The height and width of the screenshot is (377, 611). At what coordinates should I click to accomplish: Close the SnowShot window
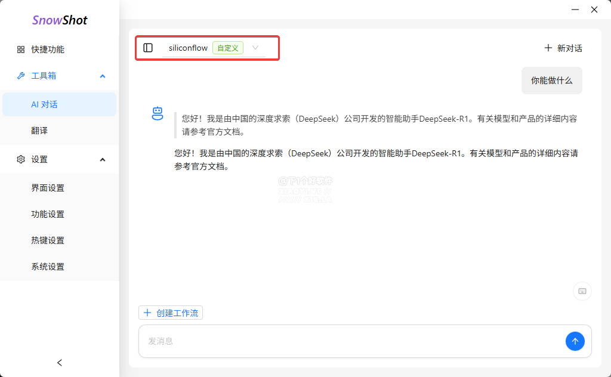click(594, 10)
